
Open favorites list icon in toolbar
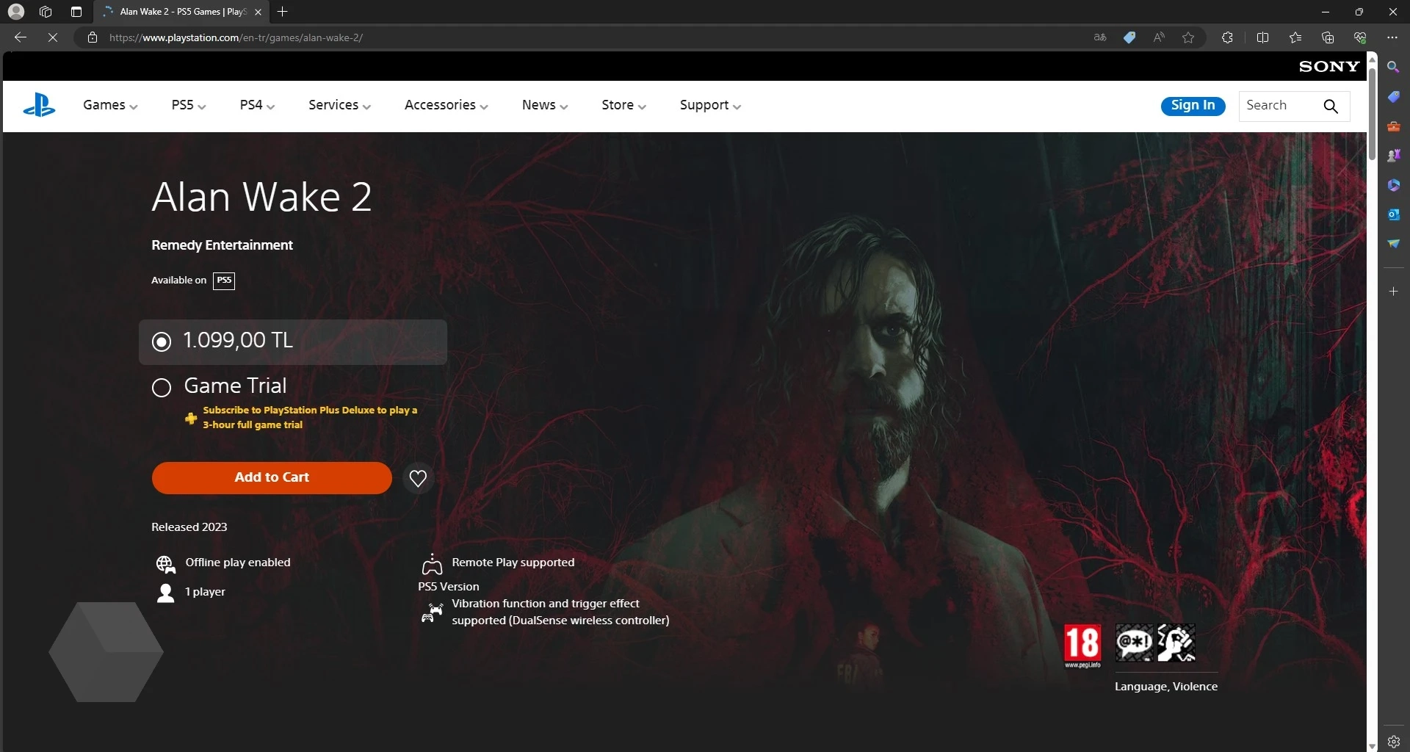[x=1295, y=37]
